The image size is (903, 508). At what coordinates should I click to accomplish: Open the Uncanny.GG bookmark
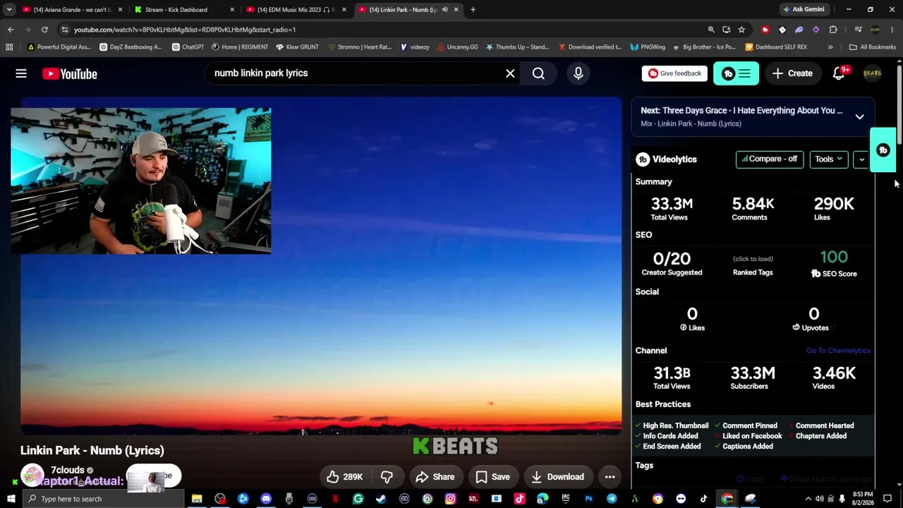456,47
